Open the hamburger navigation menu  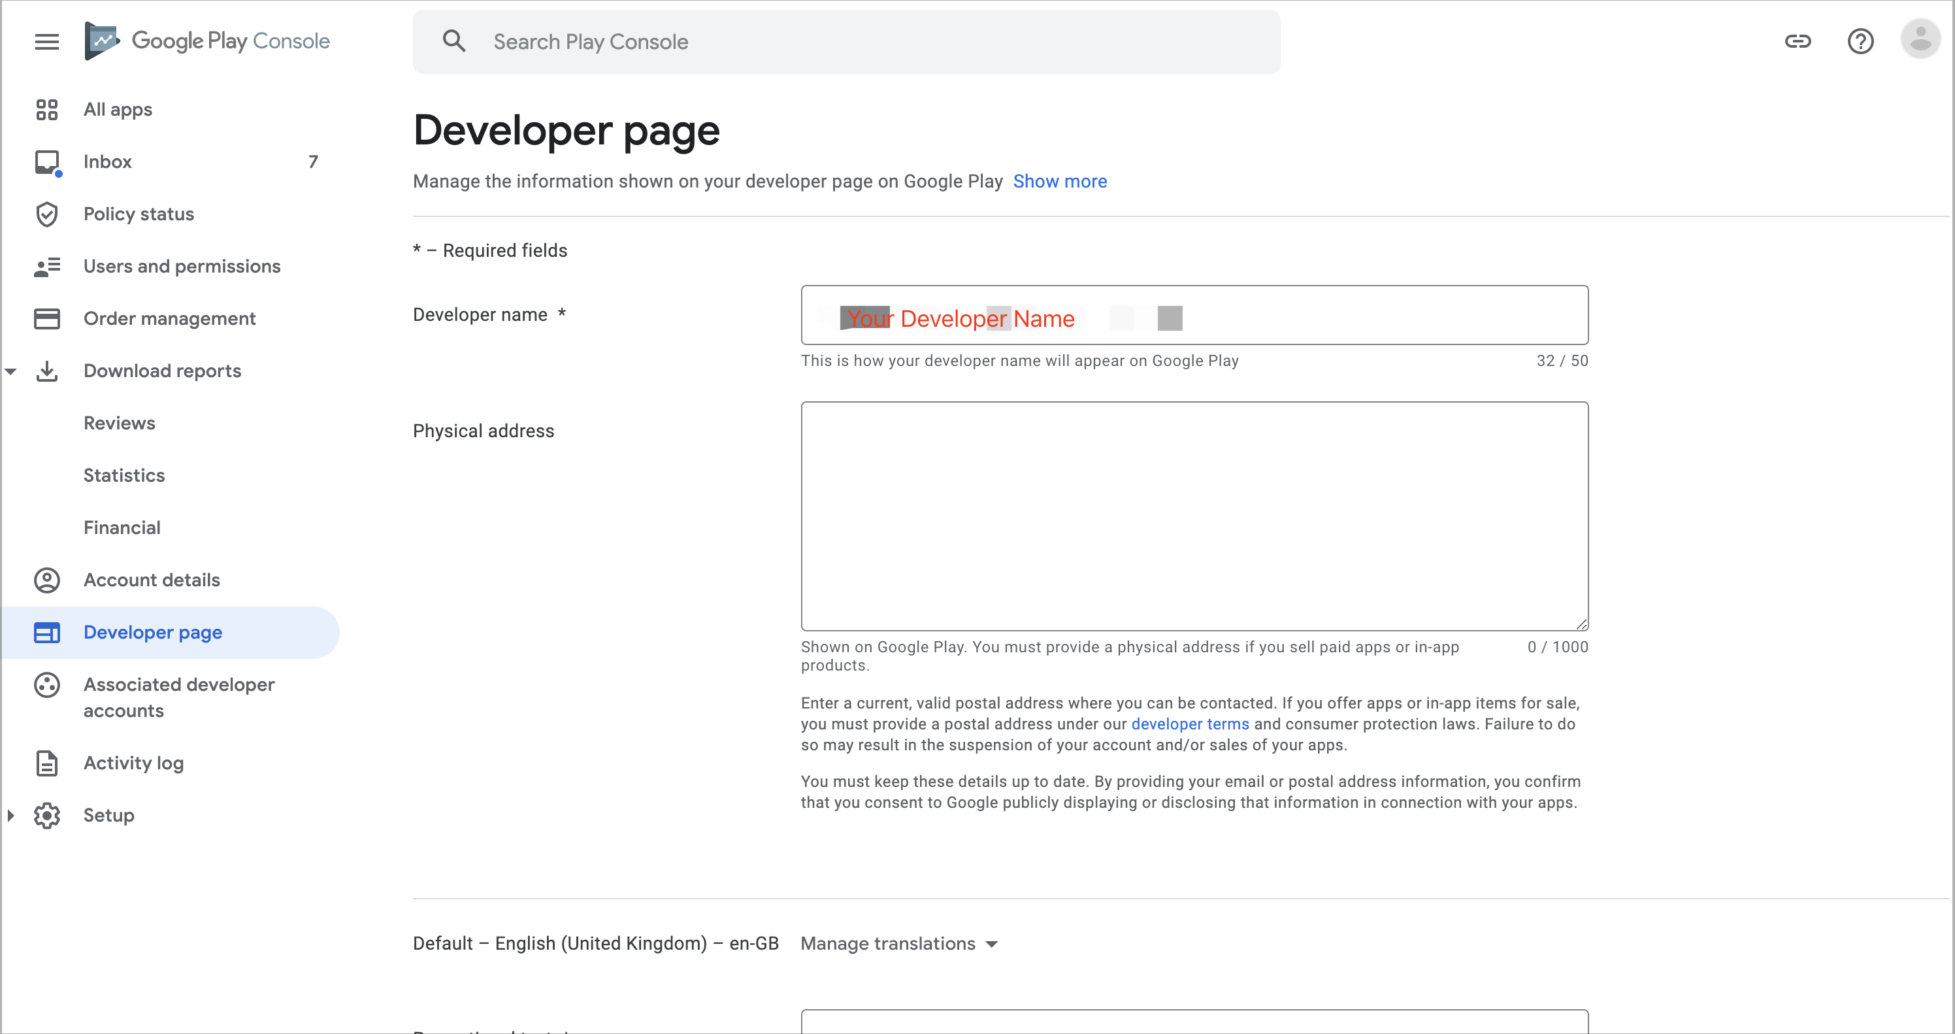point(47,42)
